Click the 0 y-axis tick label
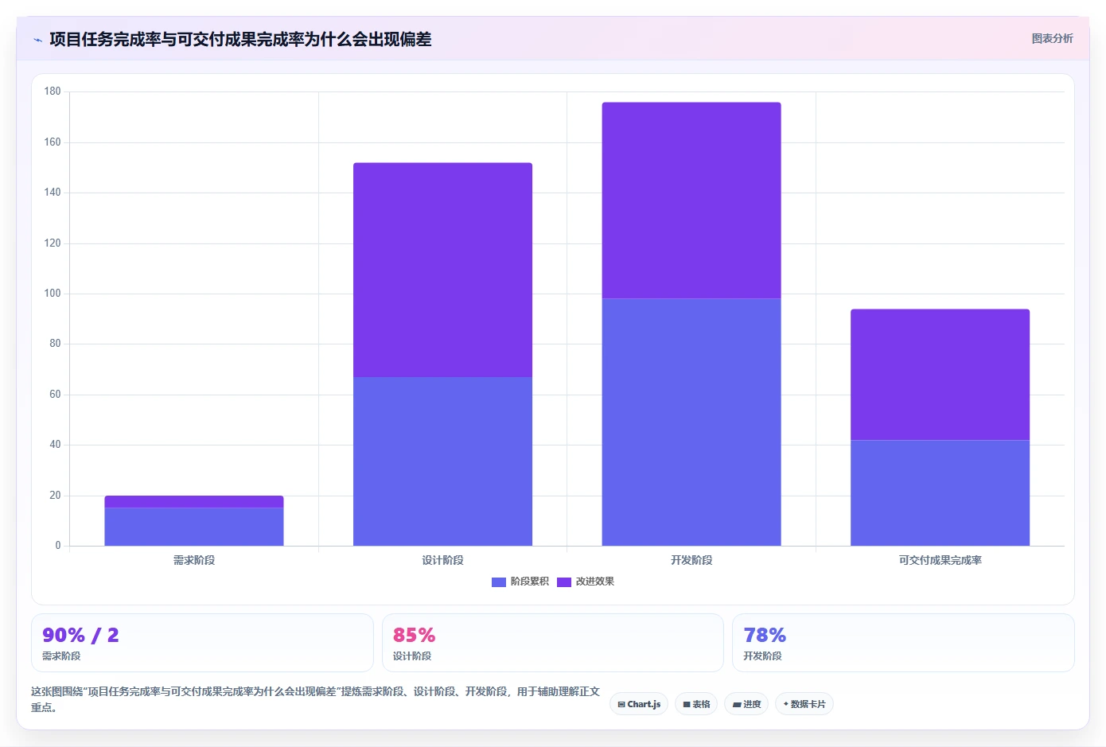 [x=58, y=546]
